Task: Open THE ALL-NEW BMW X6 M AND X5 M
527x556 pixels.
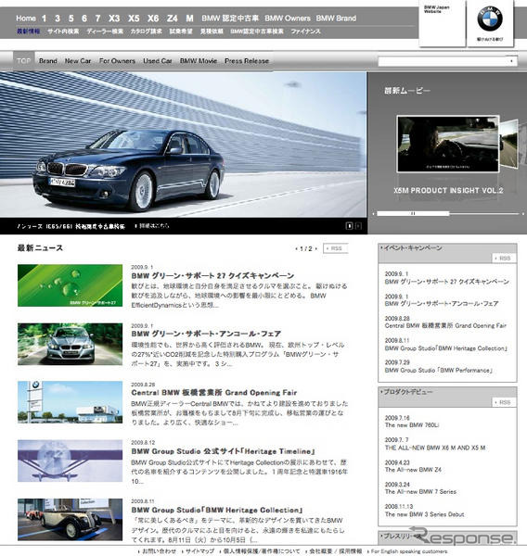Action: 435,448
